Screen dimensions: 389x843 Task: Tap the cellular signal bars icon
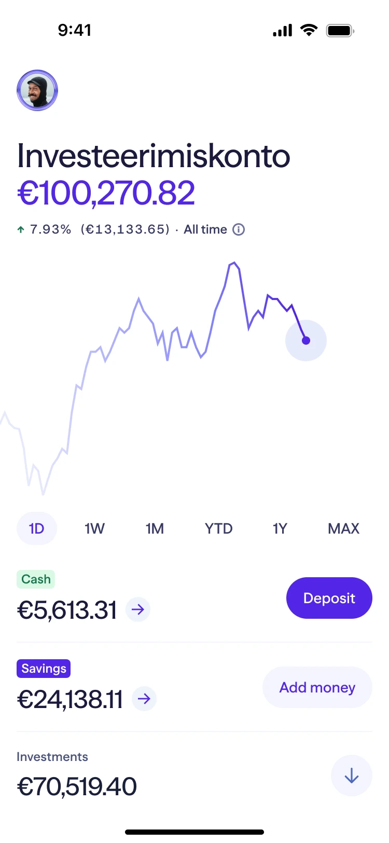tap(283, 31)
